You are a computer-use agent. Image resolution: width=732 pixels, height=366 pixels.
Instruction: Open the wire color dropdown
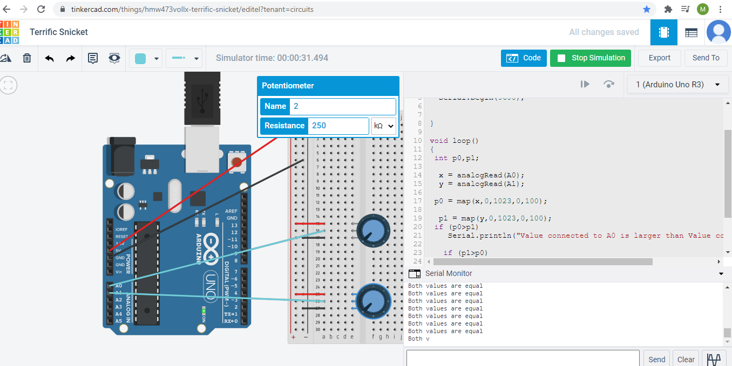[157, 58]
